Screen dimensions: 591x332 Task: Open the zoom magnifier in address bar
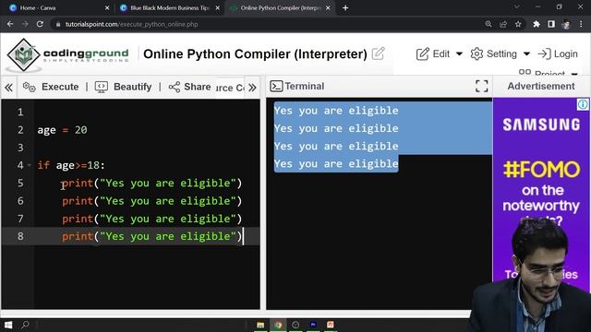coord(488,24)
